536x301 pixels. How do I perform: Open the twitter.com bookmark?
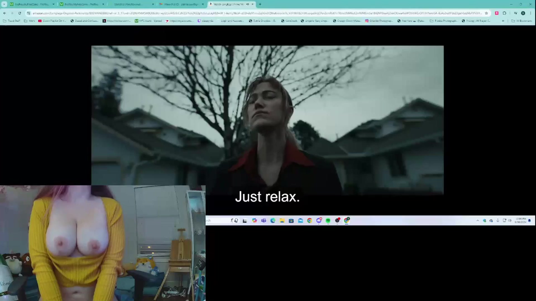click(x=117, y=21)
